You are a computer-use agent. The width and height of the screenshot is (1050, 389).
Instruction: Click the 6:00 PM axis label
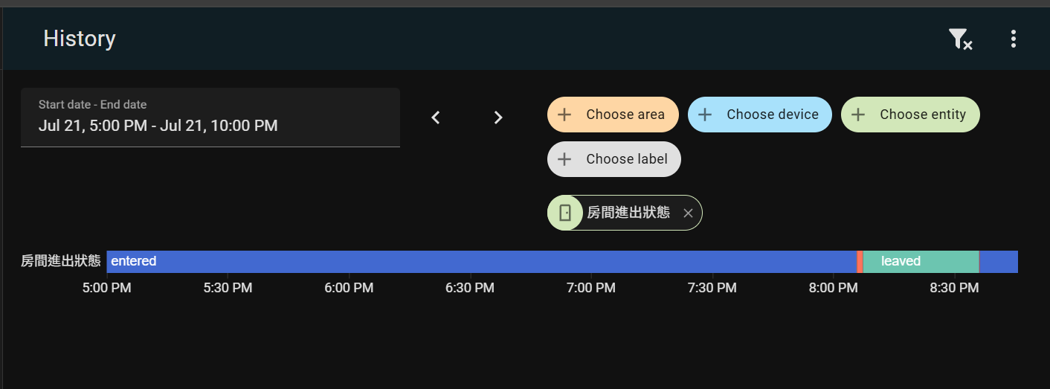point(349,288)
